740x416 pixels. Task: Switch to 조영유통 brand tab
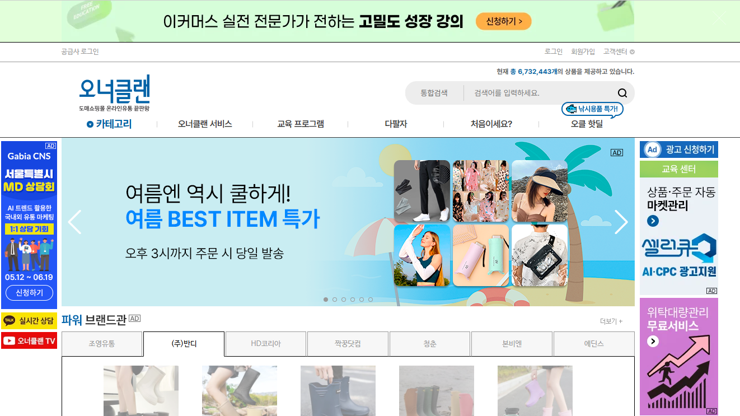[101, 344]
